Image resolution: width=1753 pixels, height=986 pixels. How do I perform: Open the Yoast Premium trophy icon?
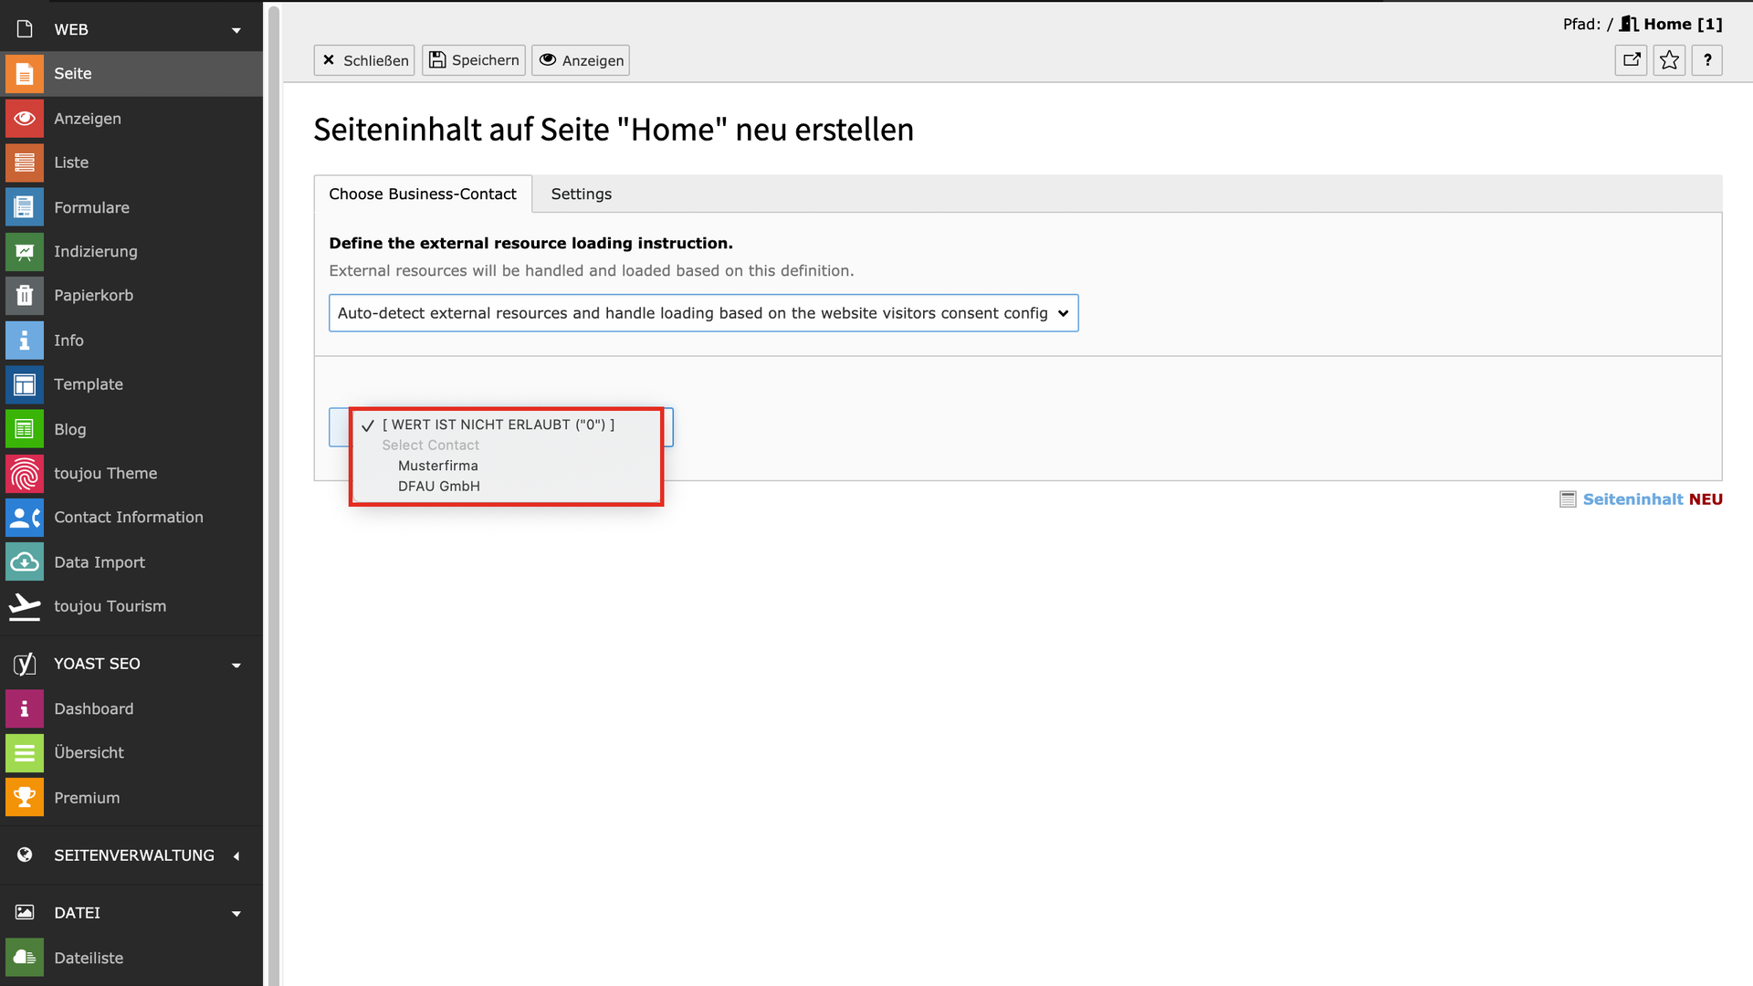25,798
